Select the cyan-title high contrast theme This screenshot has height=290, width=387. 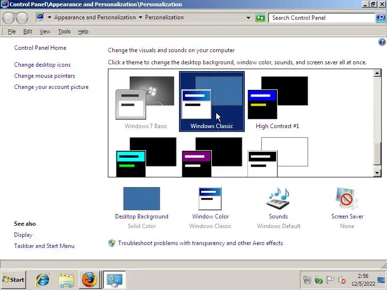click(146, 157)
